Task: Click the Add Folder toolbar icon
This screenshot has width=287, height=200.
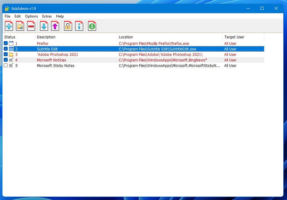Action: (x=20, y=26)
